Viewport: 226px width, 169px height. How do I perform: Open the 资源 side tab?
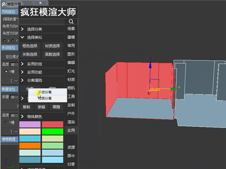click(x=71, y=147)
